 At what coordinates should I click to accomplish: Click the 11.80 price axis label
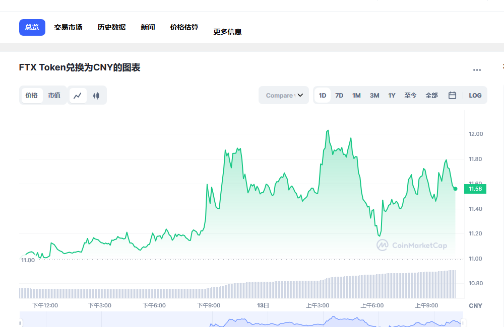pos(475,159)
